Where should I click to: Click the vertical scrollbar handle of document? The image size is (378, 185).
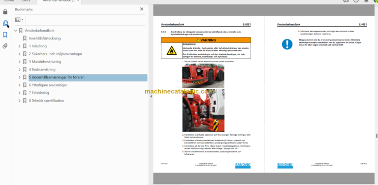click(x=377, y=136)
